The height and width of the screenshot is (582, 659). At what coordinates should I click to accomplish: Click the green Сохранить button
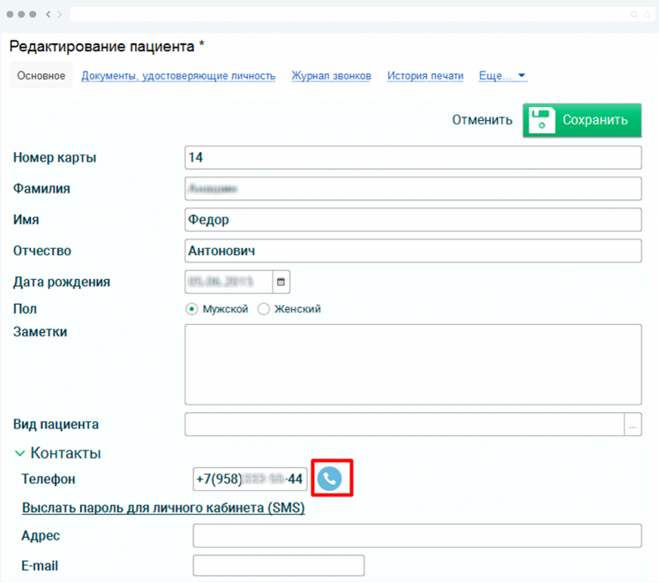tap(581, 120)
